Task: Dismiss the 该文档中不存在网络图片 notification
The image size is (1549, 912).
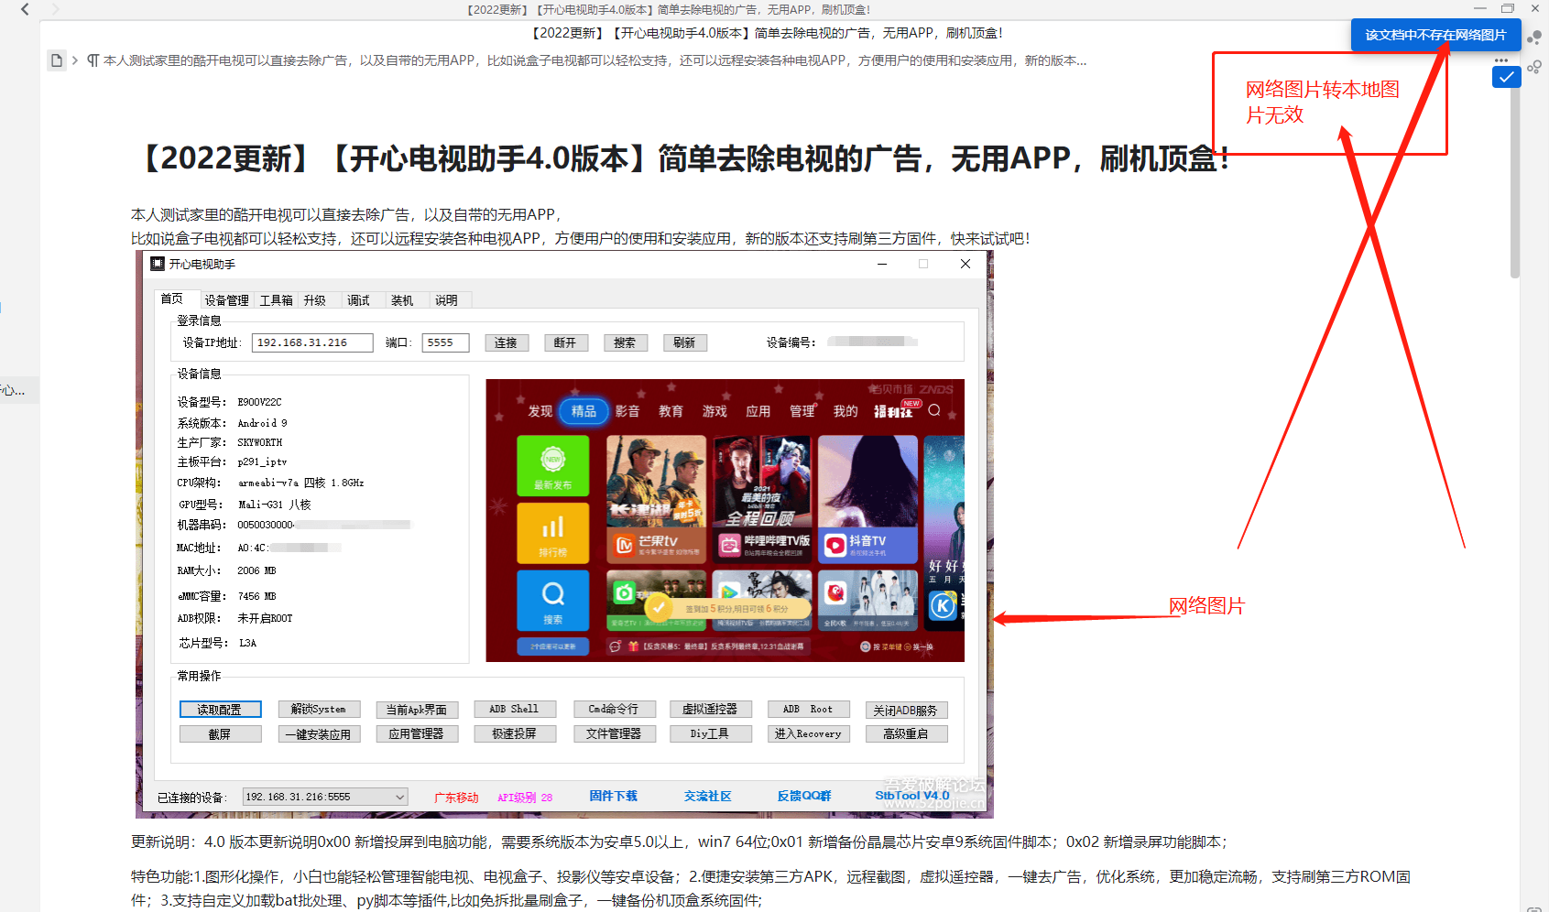Action: pyautogui.click(x=1435, y=35)
